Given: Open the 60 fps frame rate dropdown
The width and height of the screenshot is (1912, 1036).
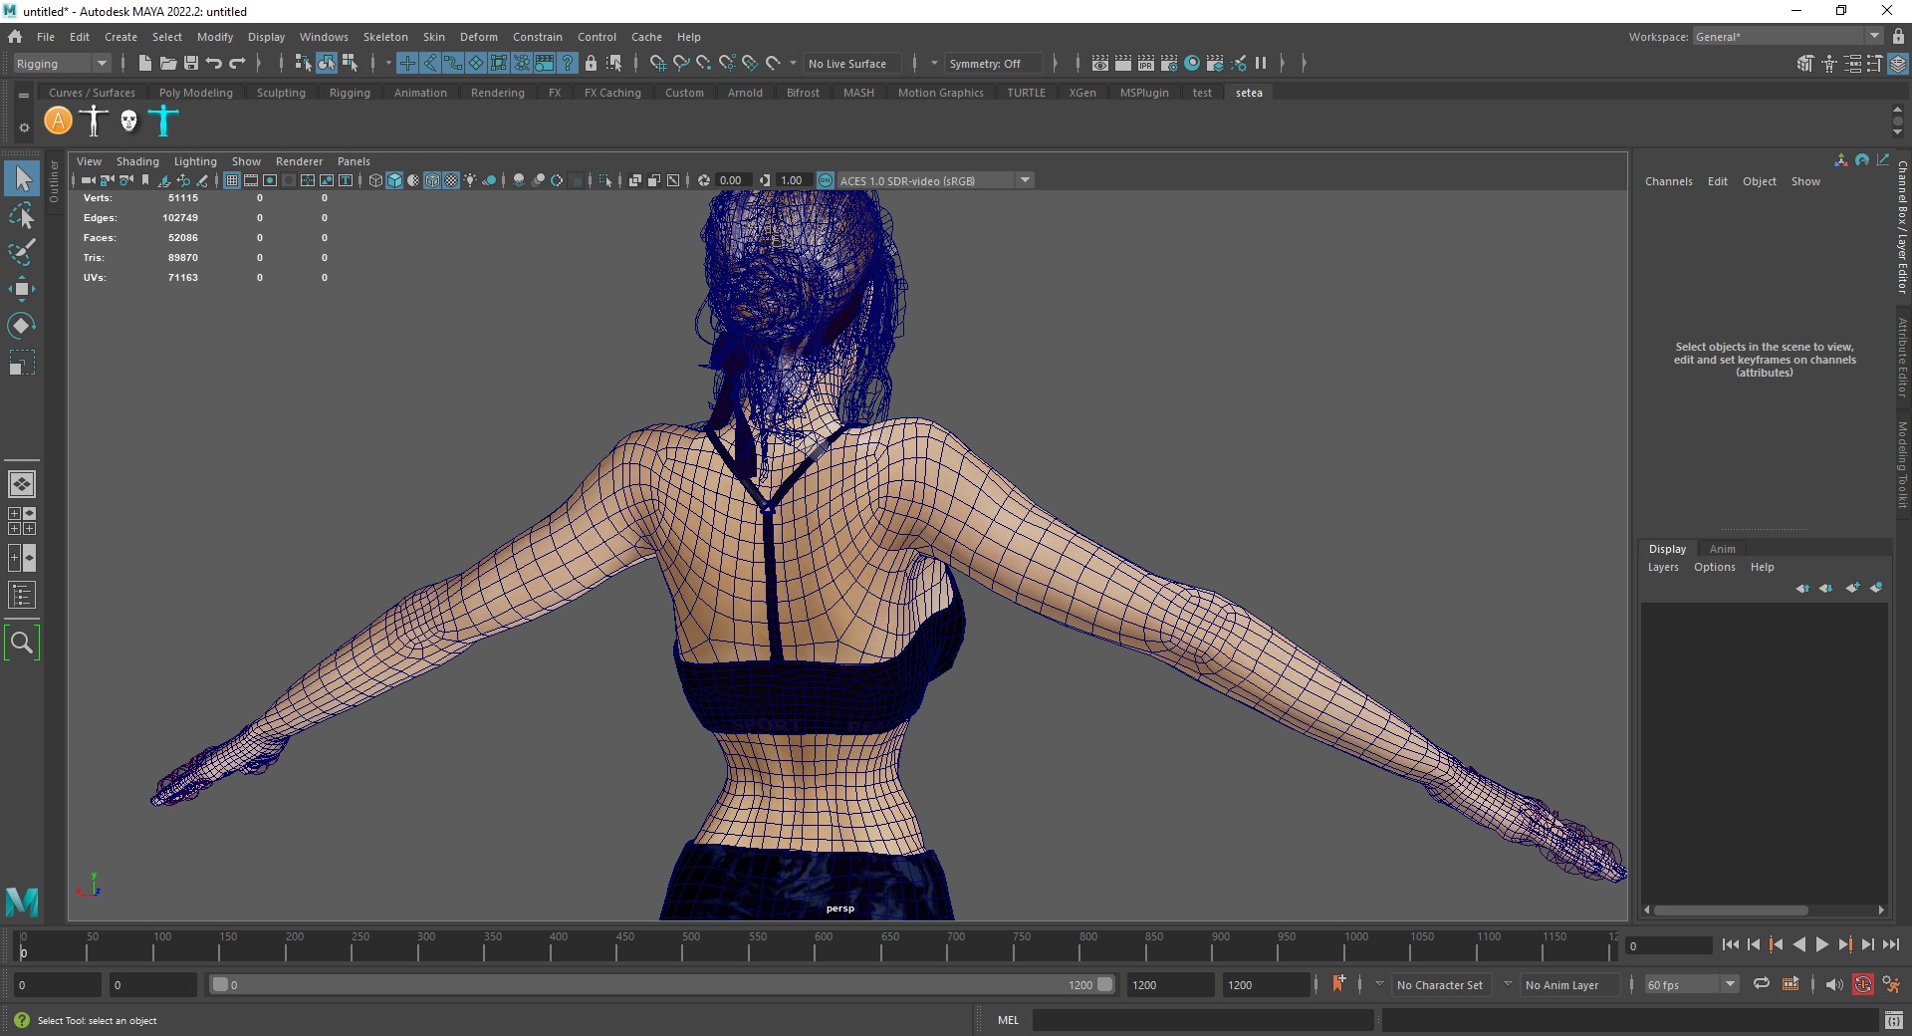Looking at the screenshot, I should pyautogui.click(x=1691, y=984).
